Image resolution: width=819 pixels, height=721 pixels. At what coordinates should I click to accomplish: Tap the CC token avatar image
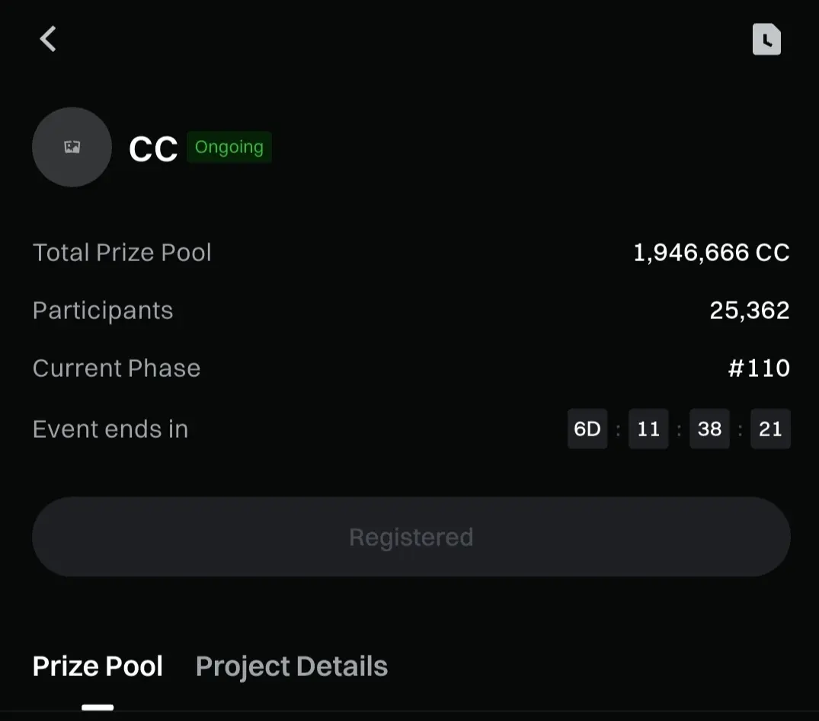[72, 147]
